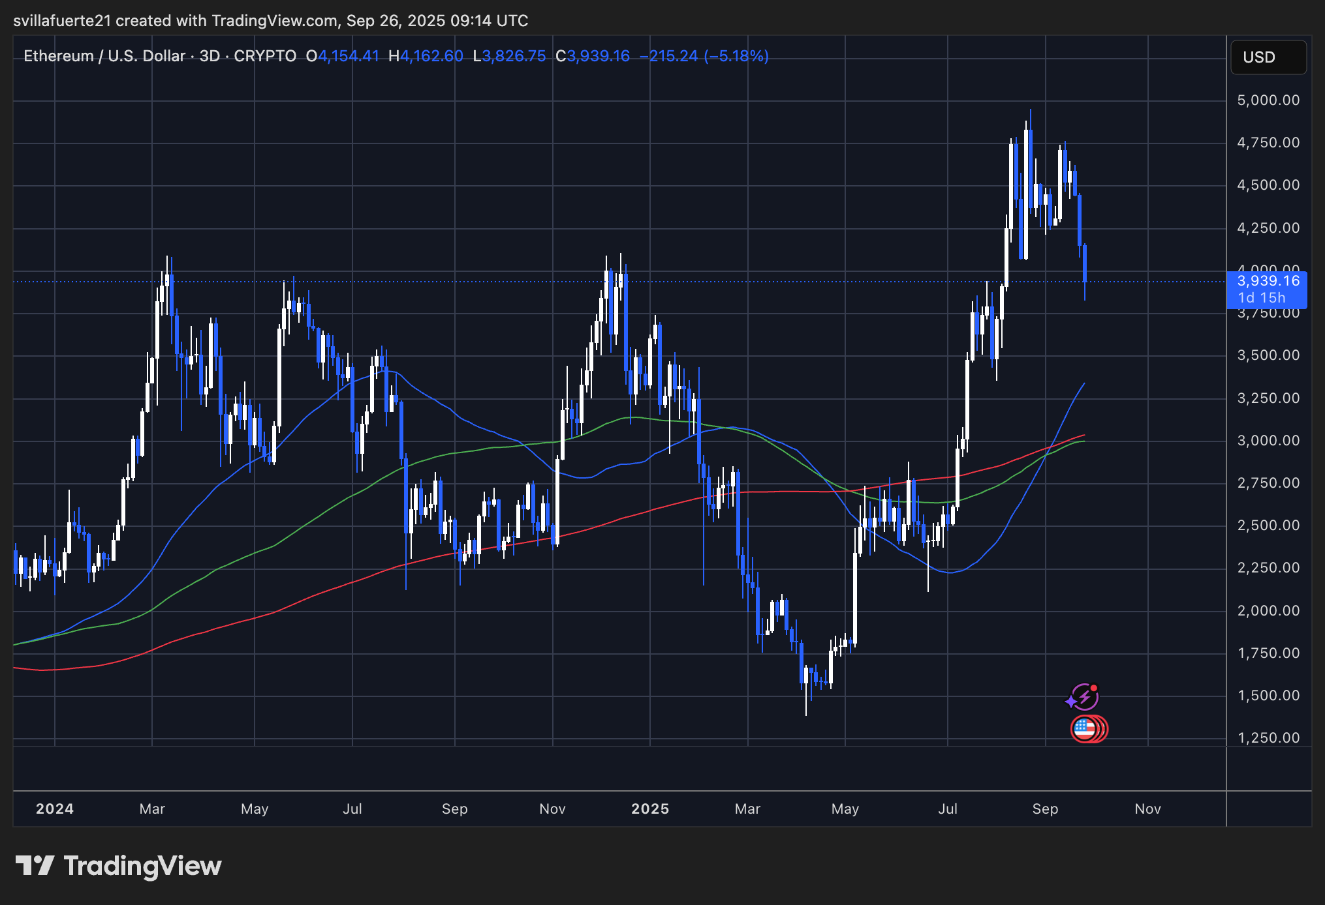Expand the symbol legend OHLC details
The height and width of the screenshot is (905, 1325).
(x=535, y=56)
